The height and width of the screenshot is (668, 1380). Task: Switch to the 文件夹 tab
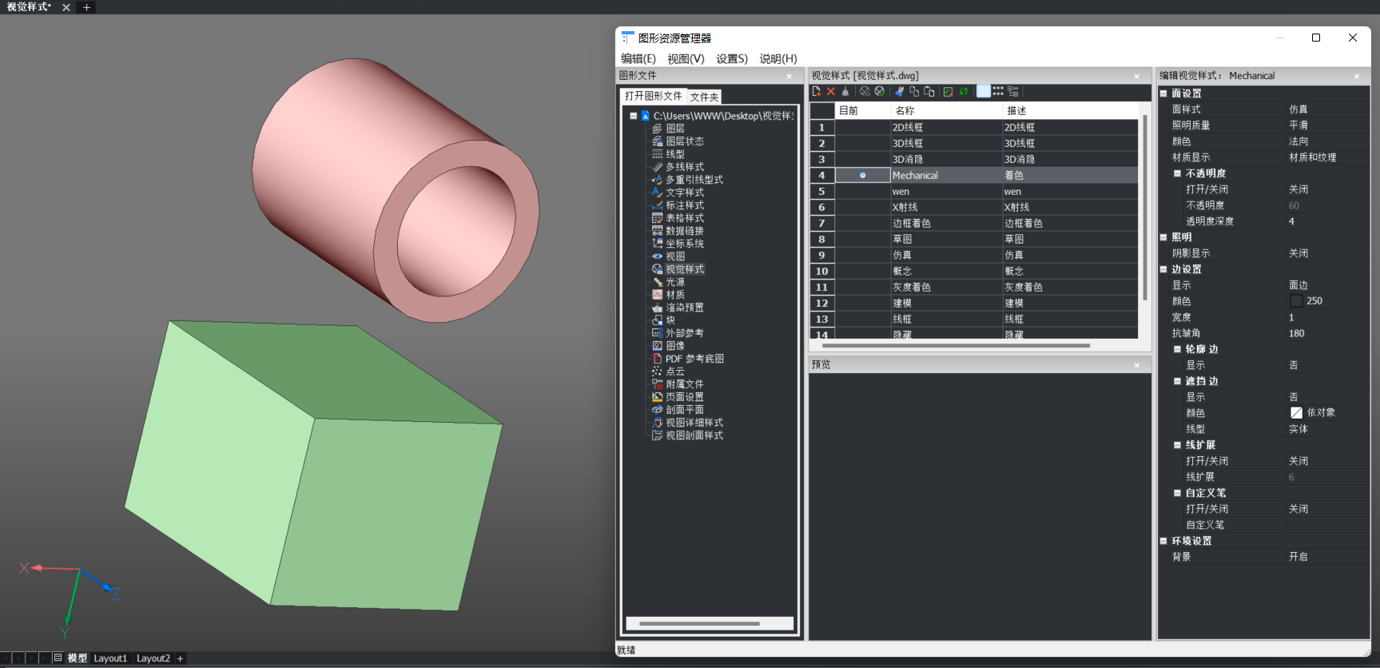[x=704, y=97]
